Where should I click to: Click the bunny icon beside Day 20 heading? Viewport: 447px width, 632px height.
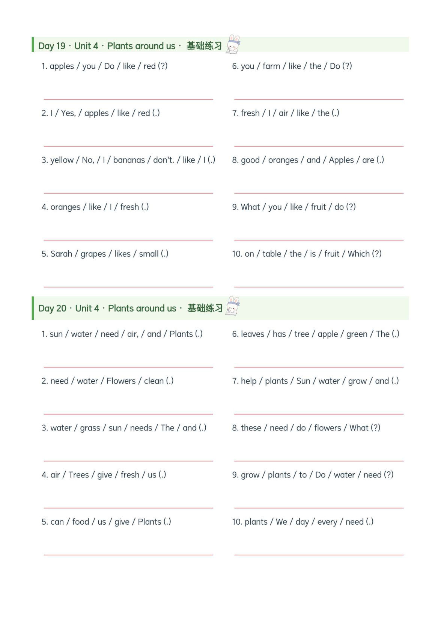click(x=233, y=306)
